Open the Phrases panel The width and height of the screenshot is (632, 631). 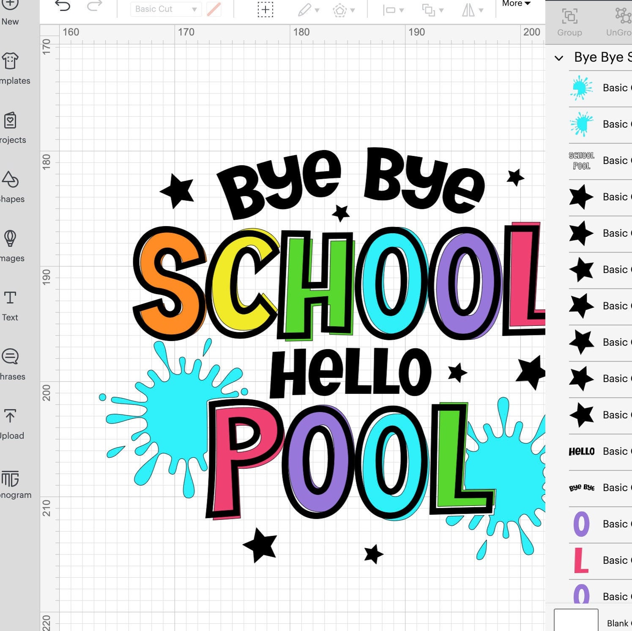(x=11, y=358)
